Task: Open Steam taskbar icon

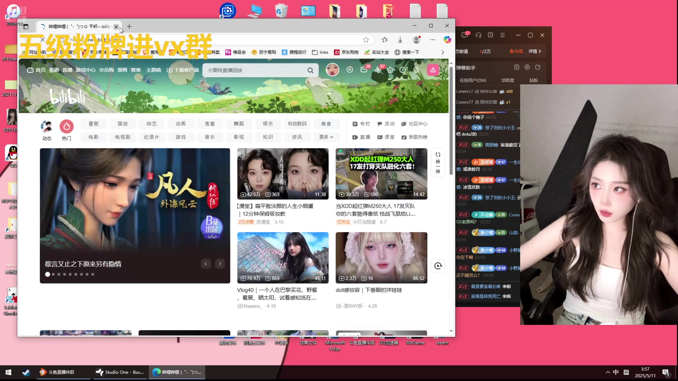Action: (x=26, y=372)
